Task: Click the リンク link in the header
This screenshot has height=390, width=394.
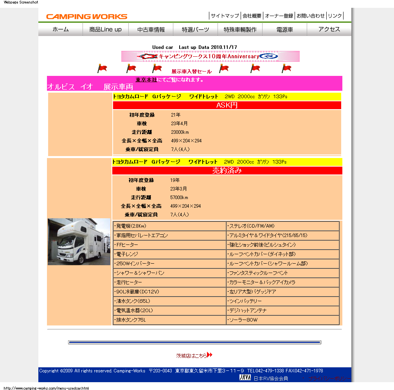Action: tap(335, 16)
